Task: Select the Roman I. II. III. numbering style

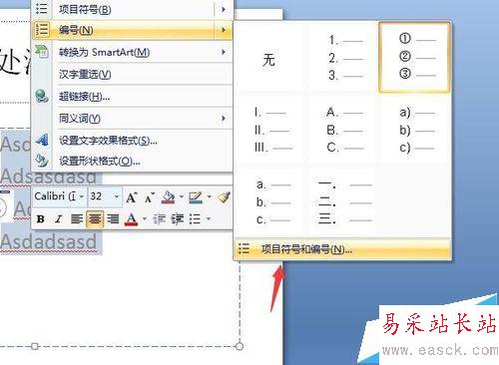Action: point(270,130)
